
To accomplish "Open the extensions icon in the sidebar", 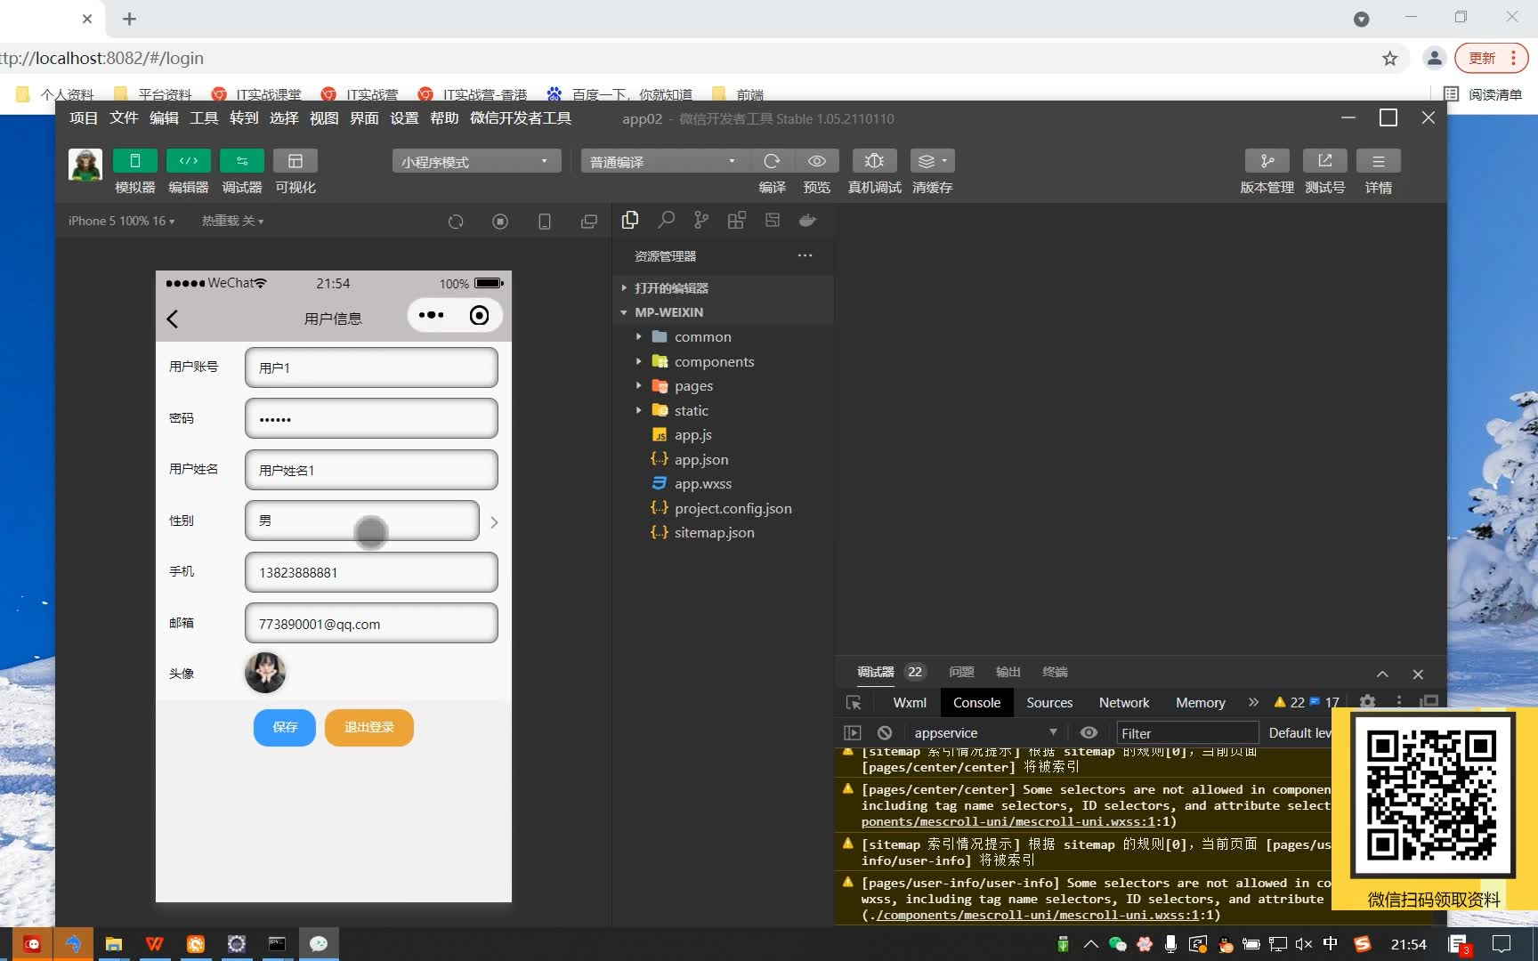I will pos(736,220).
